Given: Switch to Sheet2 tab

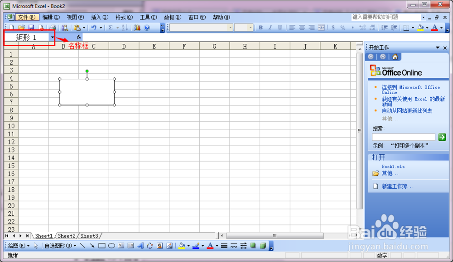Looking at the screenshot, I should pos(67,236).
